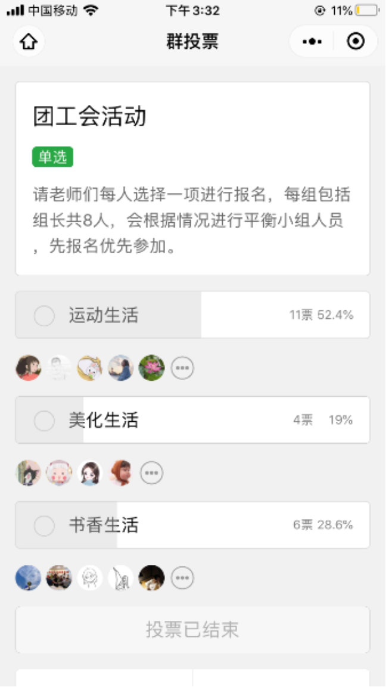Tap the 11票 52.4% result text

(x=322, y=315)
